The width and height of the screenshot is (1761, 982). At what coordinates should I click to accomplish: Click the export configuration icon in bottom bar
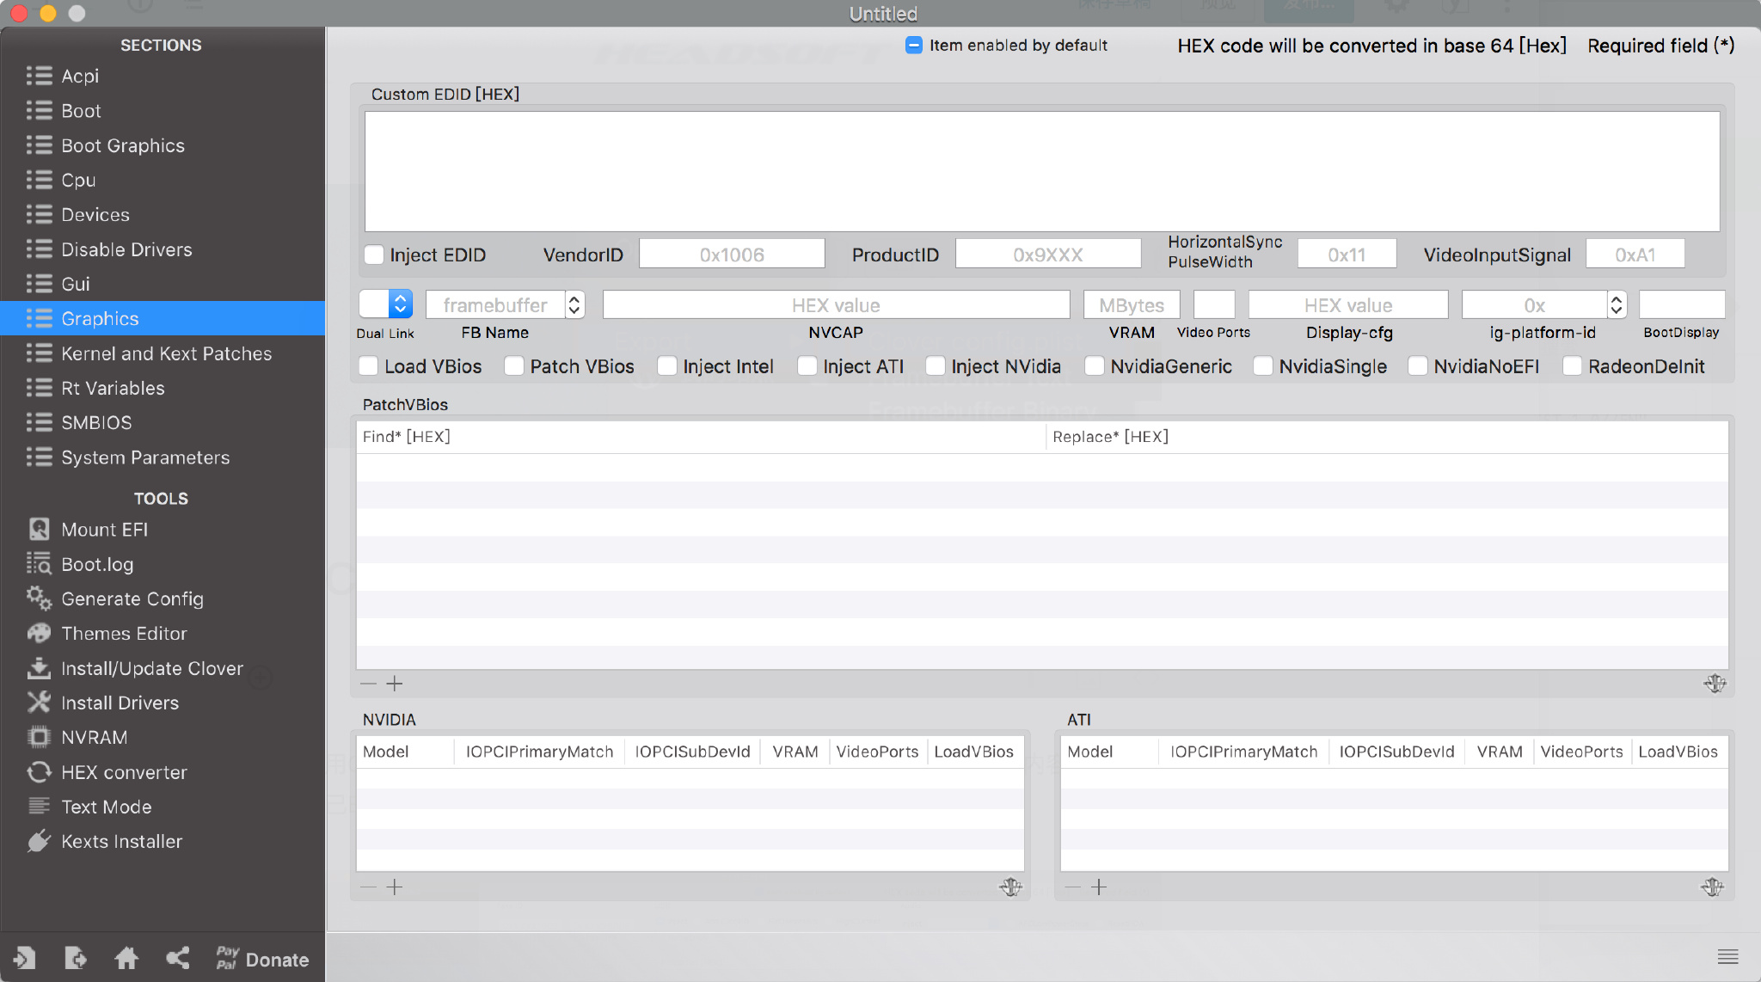point(75,958)
